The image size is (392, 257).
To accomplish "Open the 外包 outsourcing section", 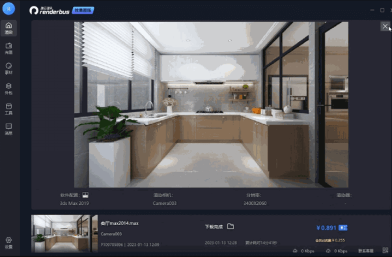I will (8, 88).
